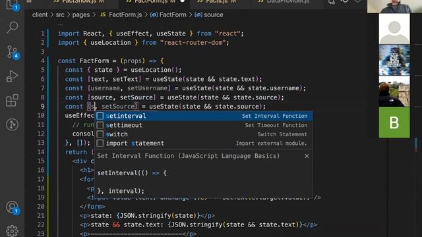Click line number 4 in gutter
422x237 pixels.
coord(42,61)
